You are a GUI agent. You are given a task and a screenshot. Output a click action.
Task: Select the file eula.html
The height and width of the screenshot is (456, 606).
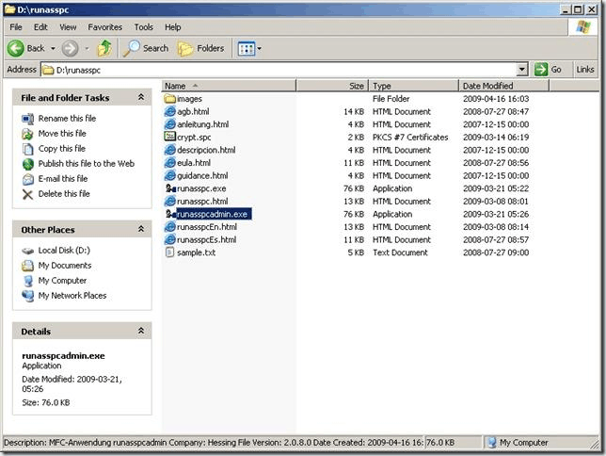[x=194, y=163]
